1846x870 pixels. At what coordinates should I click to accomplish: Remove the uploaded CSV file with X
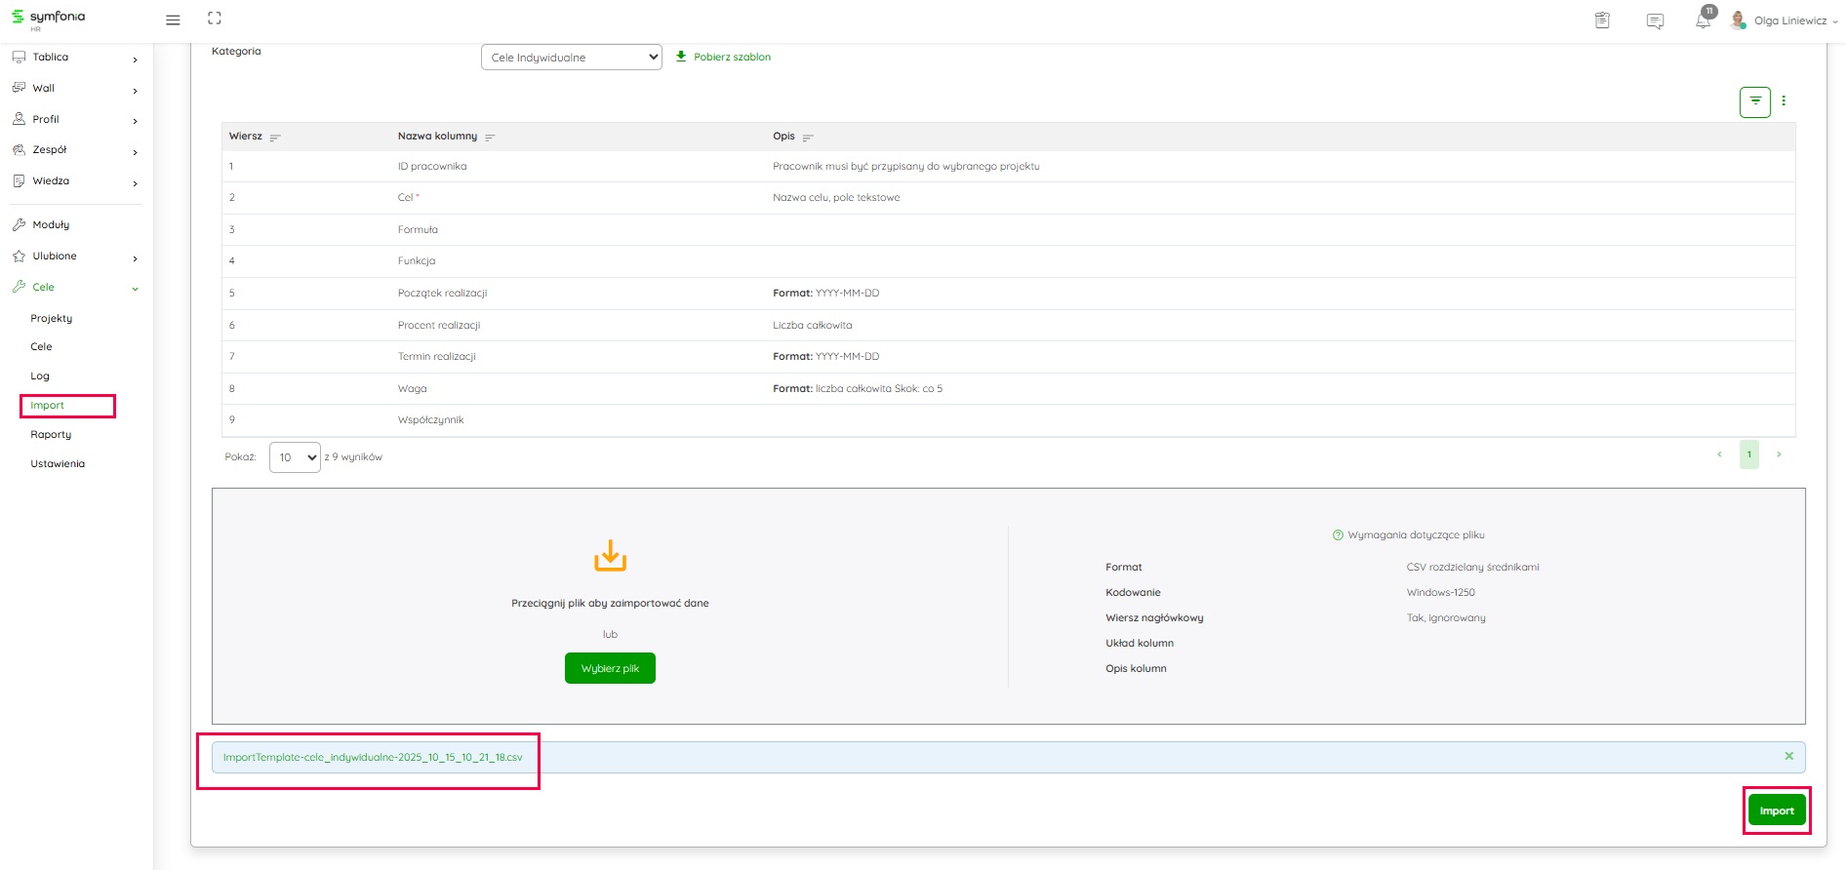click(1788, 756)
